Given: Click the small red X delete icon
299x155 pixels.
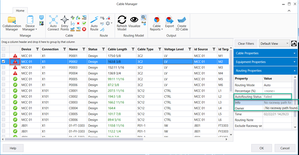Looking at the screenshot, I should 78,23.
